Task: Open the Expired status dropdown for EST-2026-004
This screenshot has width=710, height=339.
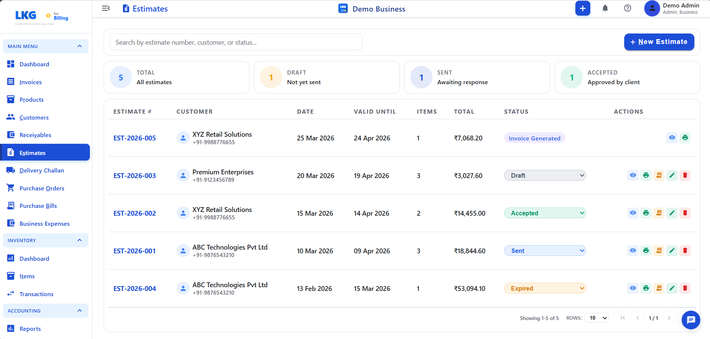Action: click(545, 288)
